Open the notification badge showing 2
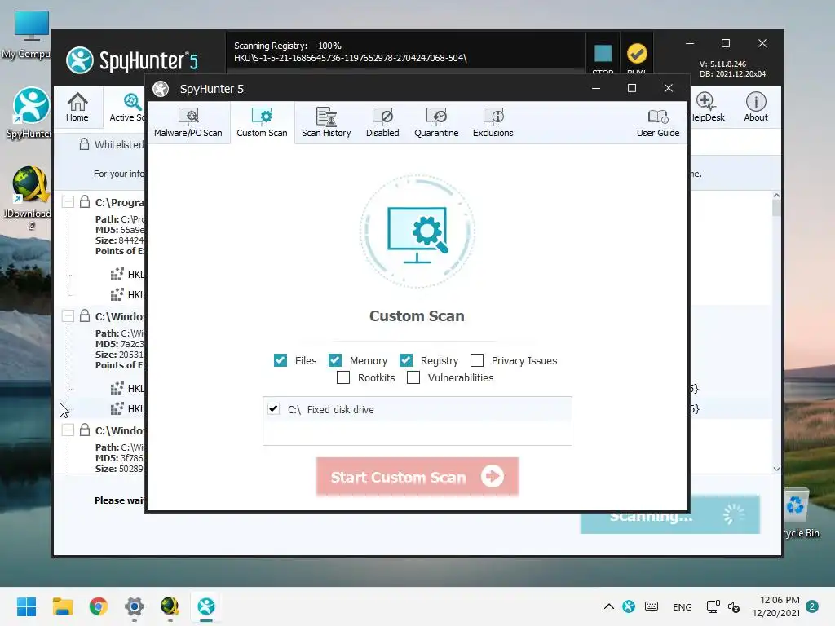 pyautogui.click(x=812, y=606)
